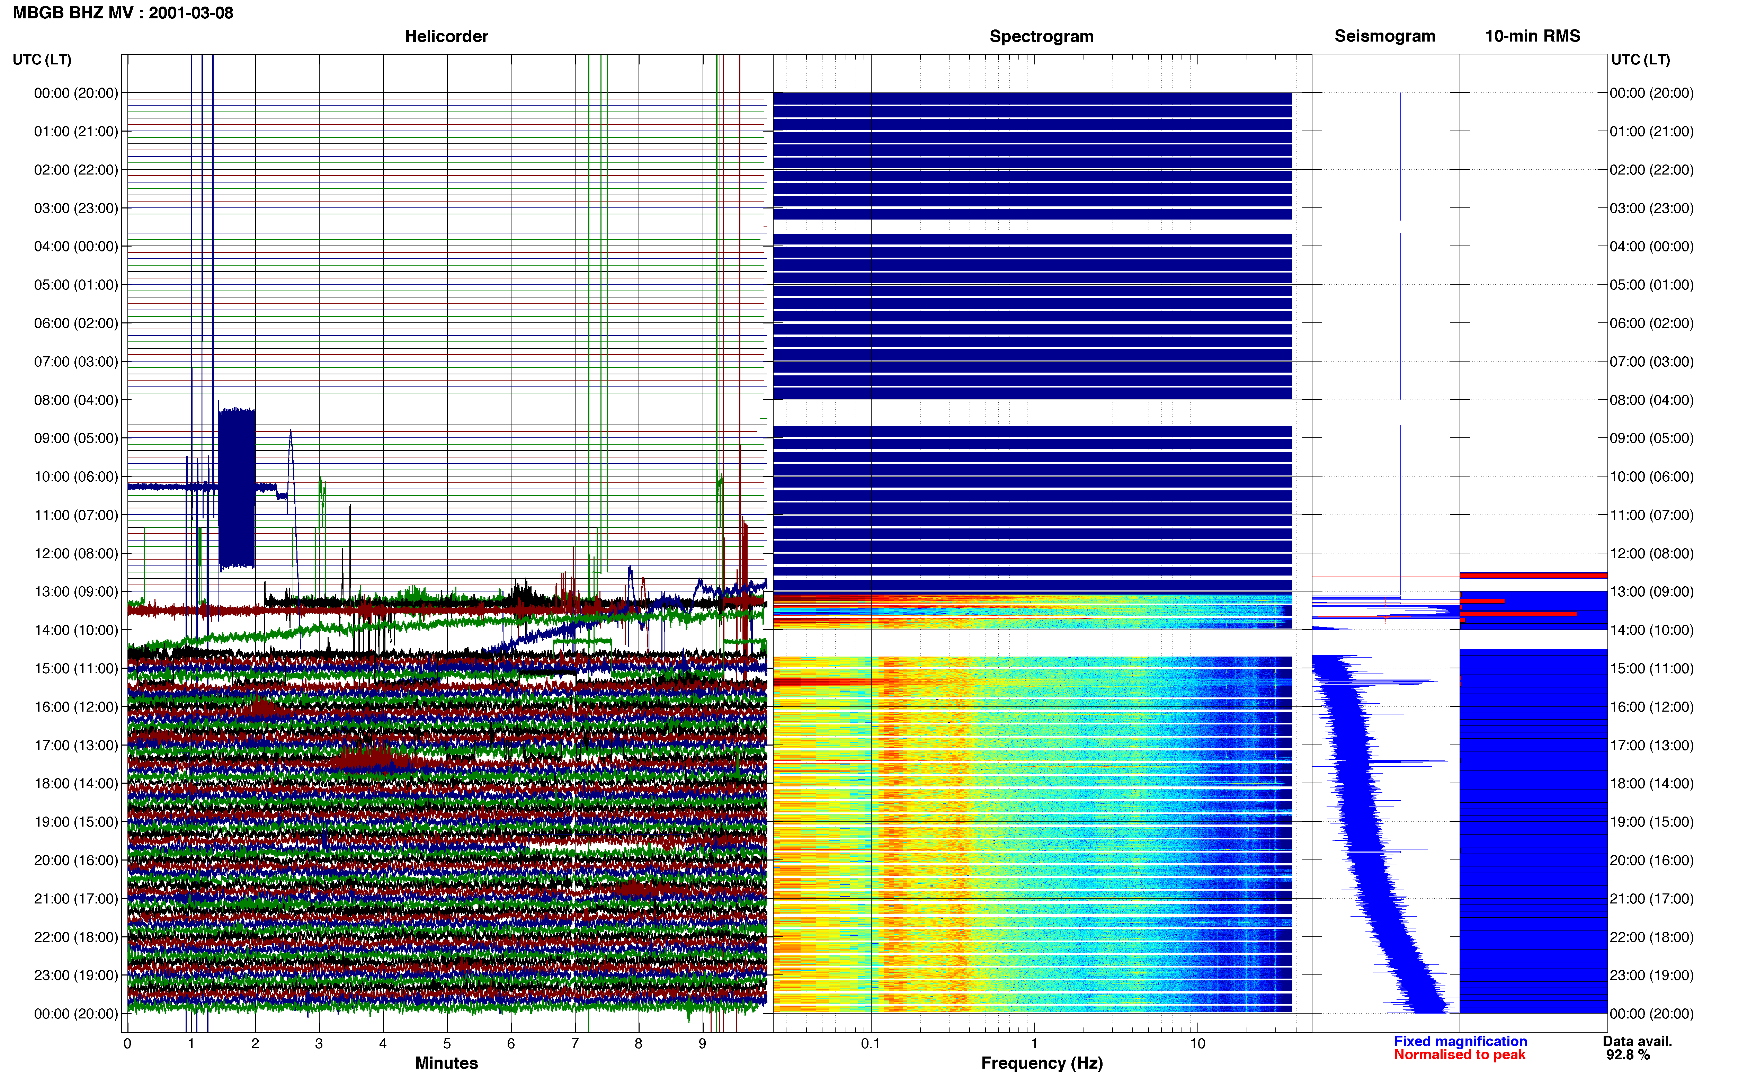Click "16:00 (12:00)" on the RMS panel time axis
Image resolution: width=1738 pixels, height=1087 pixels.
point(1652,707)
